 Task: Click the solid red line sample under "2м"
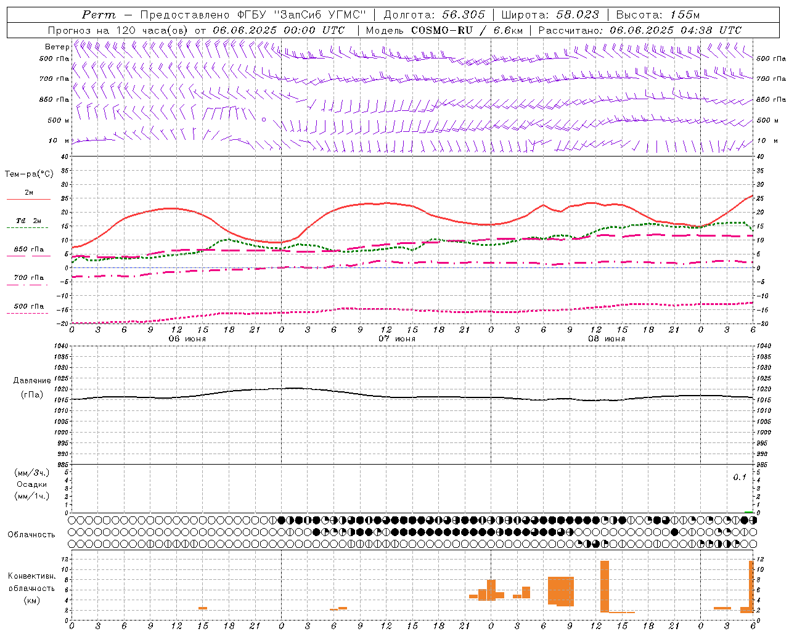tap(28, 200)
